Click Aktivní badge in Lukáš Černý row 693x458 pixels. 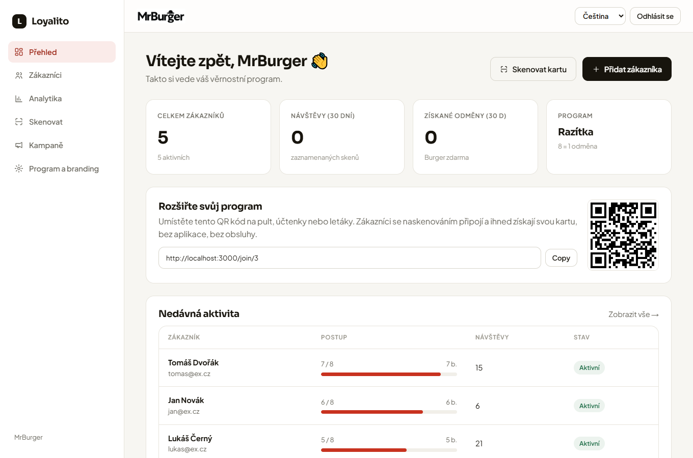point(589,444)
